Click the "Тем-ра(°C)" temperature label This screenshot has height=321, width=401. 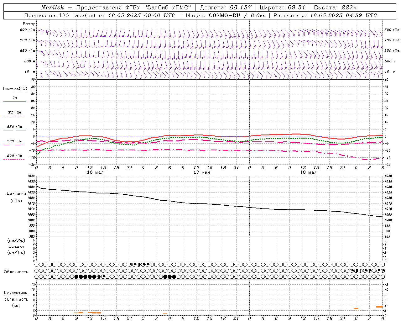click(15, 89)
